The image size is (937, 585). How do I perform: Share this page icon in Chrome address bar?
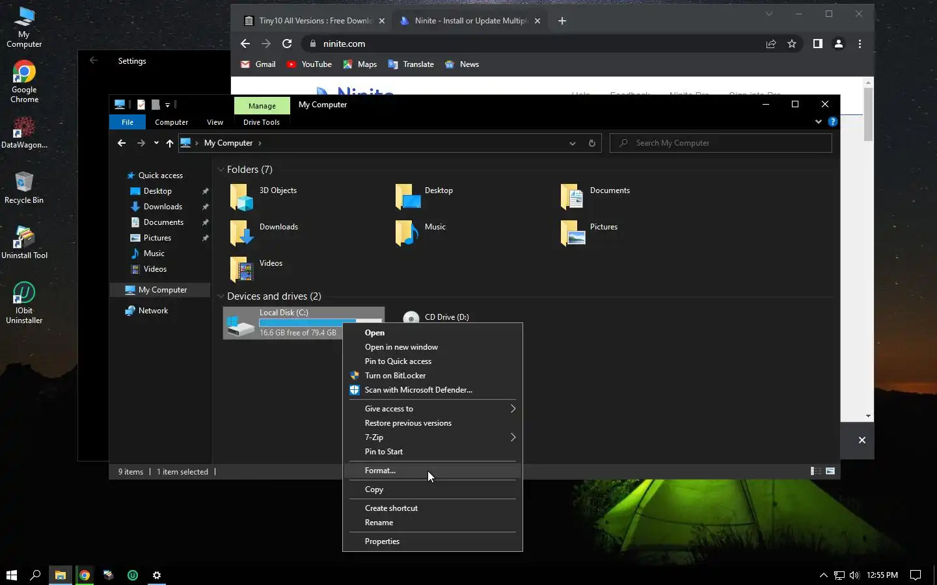coord(771,44)
